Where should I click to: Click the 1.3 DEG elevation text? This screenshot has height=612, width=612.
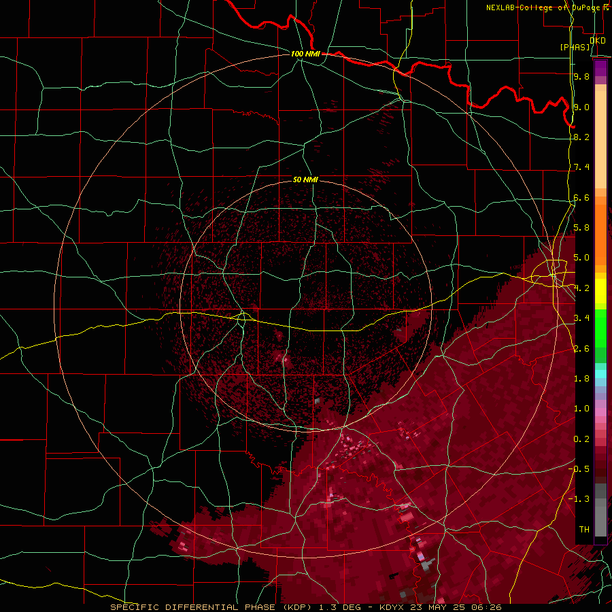[339, 607]
